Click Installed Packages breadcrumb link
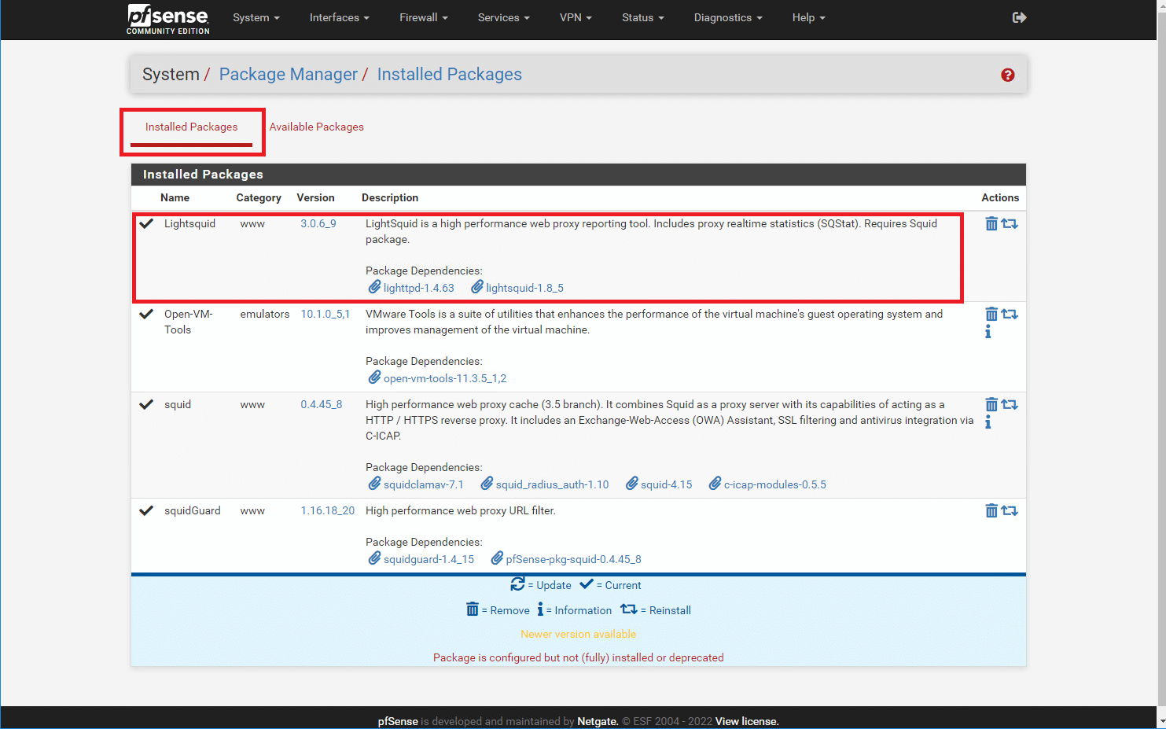The width and height of the screenshot is (1166, 729). pos(450,74)
